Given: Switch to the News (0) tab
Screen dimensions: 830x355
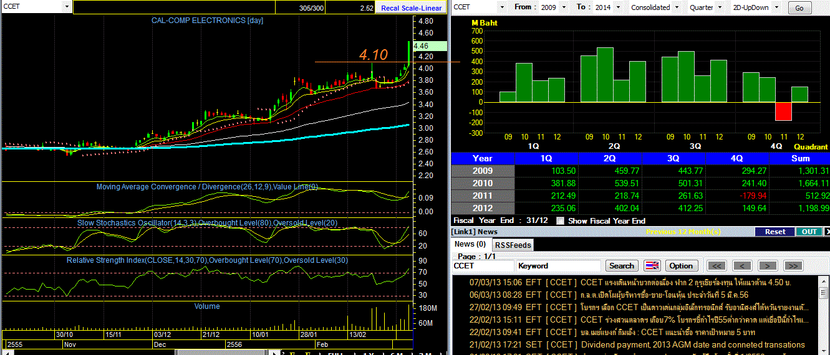Looking at the screenshot, I should coord(471,244).
